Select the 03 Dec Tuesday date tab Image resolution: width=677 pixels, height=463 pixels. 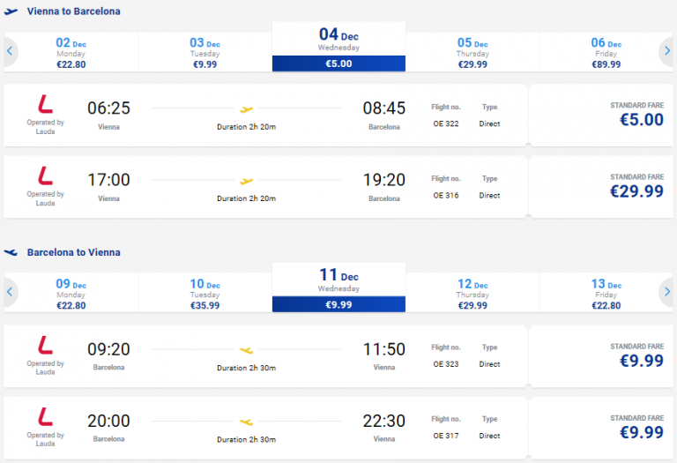point(205,53)
